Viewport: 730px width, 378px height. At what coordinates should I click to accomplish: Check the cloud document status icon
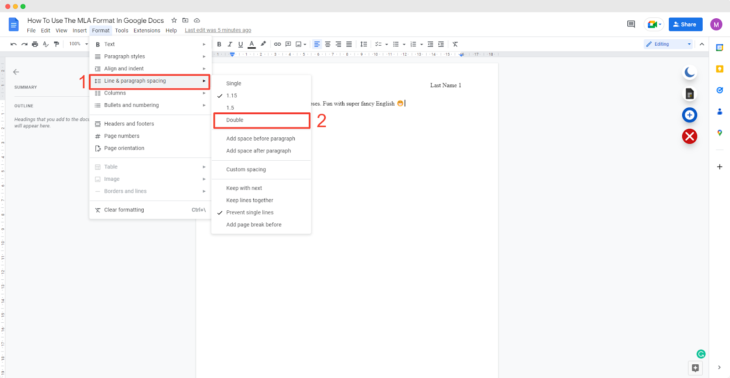(197, 20)
